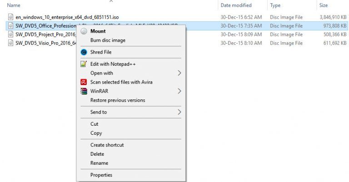The width and height of the screenshot is (349, 182).
Task: Click the Notepad++ icon in the menu
Action: click(84, 64)
